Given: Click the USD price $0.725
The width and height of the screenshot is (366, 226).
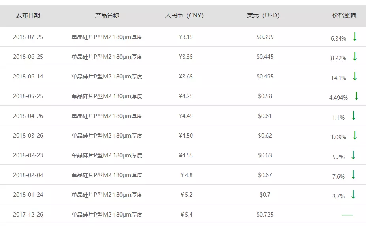Looking at the screenshot, I should pyautogui.click(x=265, y=214).
